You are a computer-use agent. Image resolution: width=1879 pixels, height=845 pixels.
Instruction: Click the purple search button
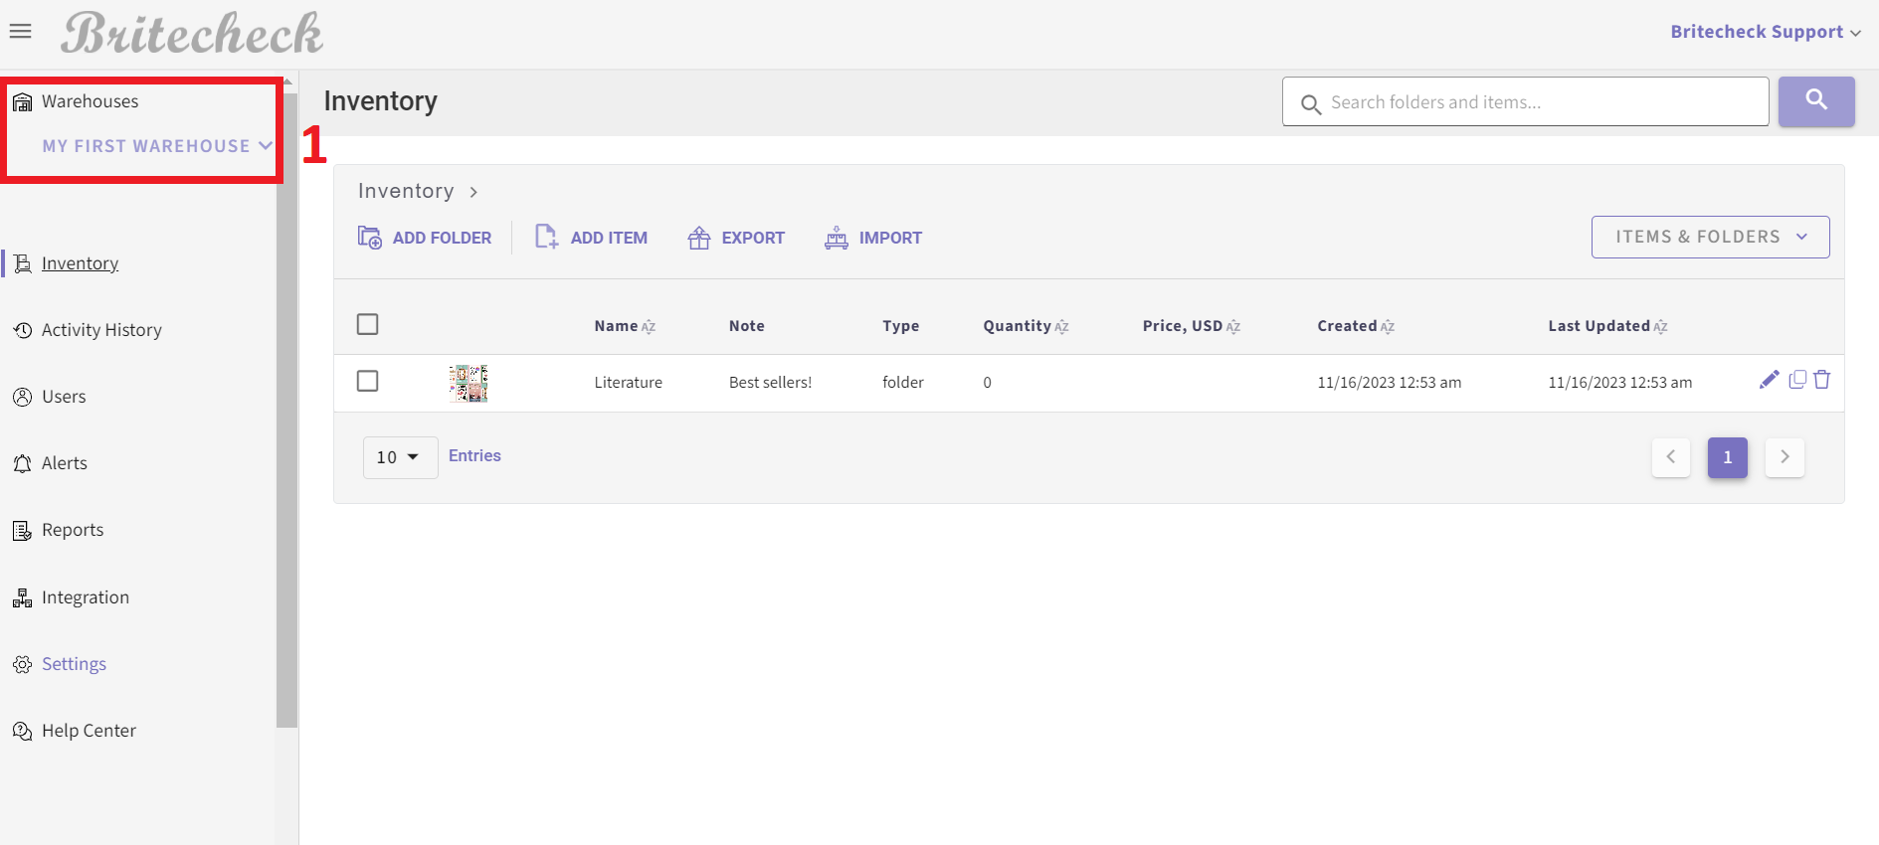tap(1816, 101)
